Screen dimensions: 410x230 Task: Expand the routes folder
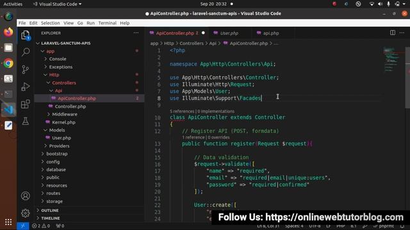pyautogui.click(x=53, y=194)
